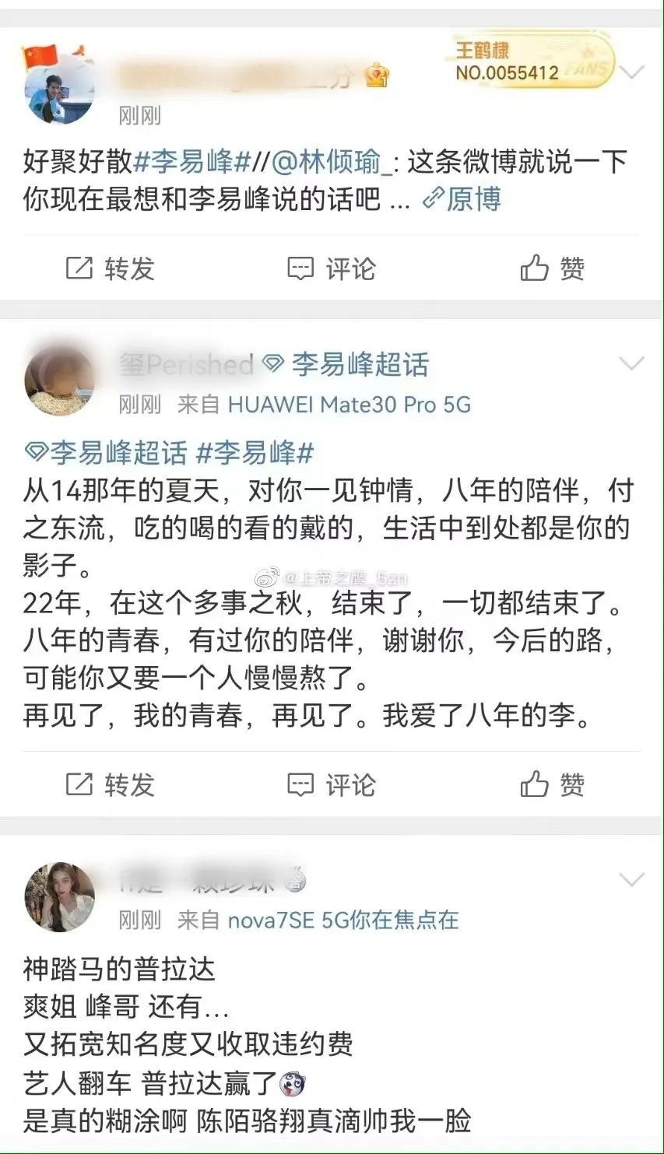Image resolution: width=664 pixels, height=1154 pixels.
Task: Click the crown badge beside first username
Action: click(377, 75)
